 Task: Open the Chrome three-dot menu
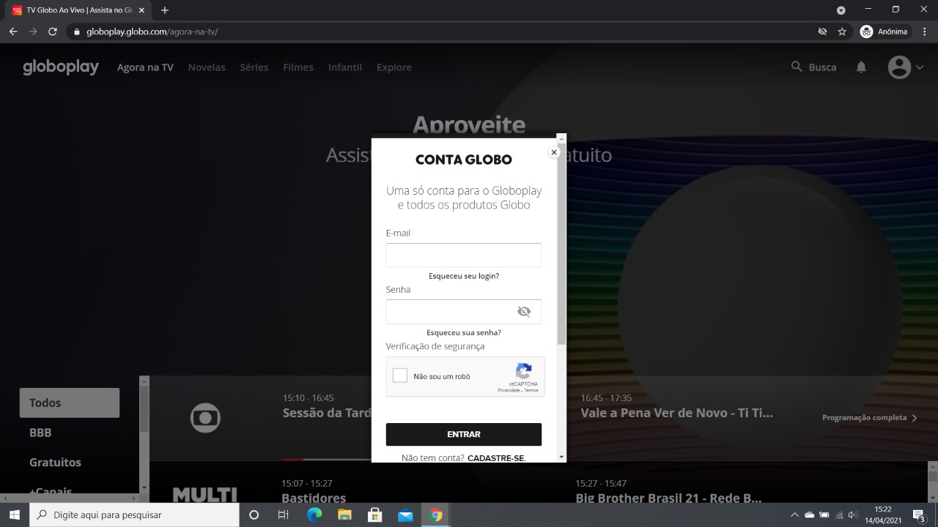(925, 31)
